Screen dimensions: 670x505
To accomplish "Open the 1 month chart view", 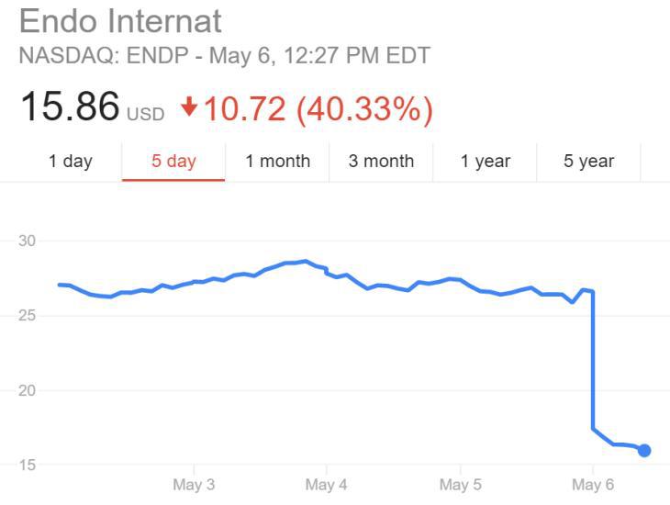I will 277,162.
